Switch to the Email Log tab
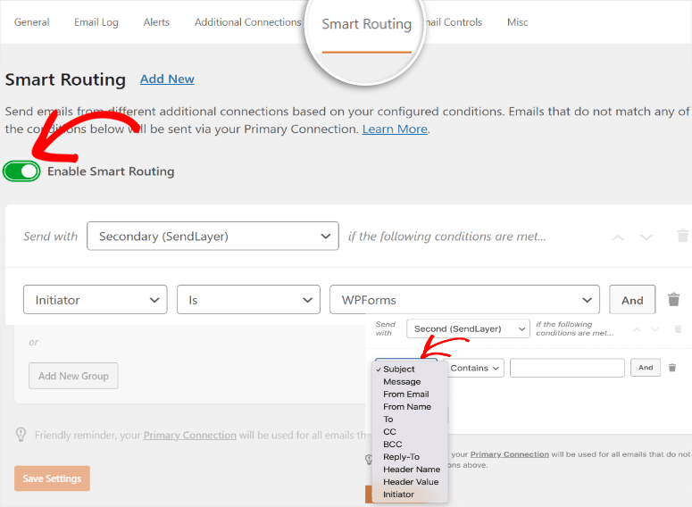This screenshot has width=692, height=507. (96, 22)
